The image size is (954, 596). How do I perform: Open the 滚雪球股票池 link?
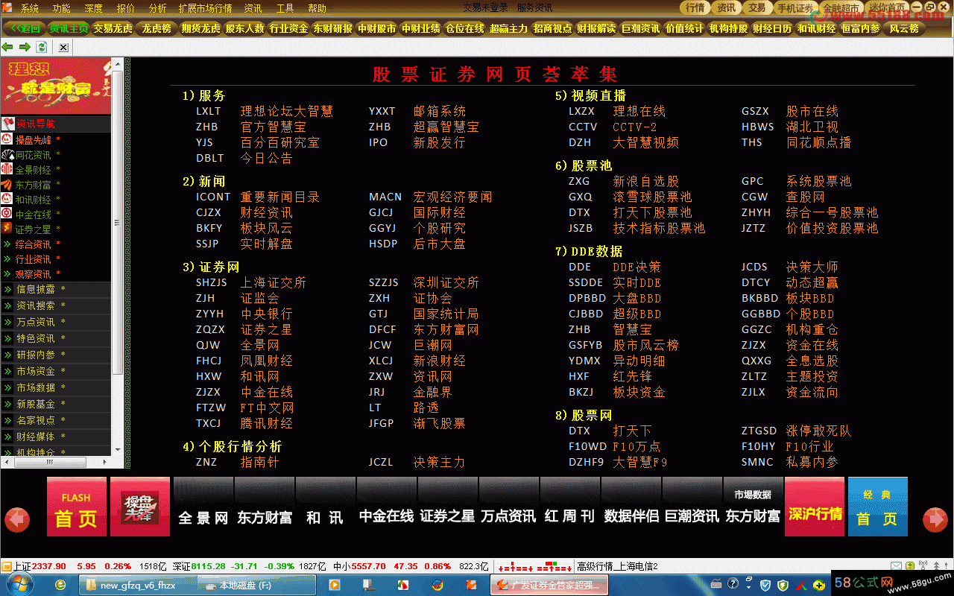652,197
